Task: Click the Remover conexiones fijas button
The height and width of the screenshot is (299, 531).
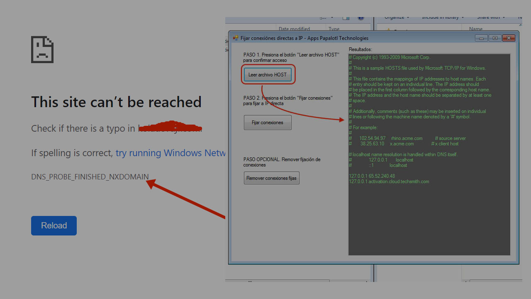Action: click(x=271, y=178)
